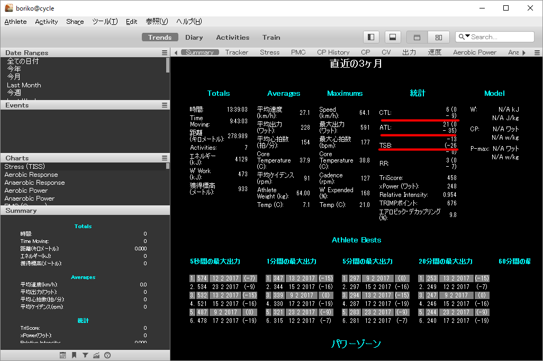Click the GoldenCheetah app icon in title bar
Image resolution: width=543 pixels, height=361 pixels.
point(8,7)
